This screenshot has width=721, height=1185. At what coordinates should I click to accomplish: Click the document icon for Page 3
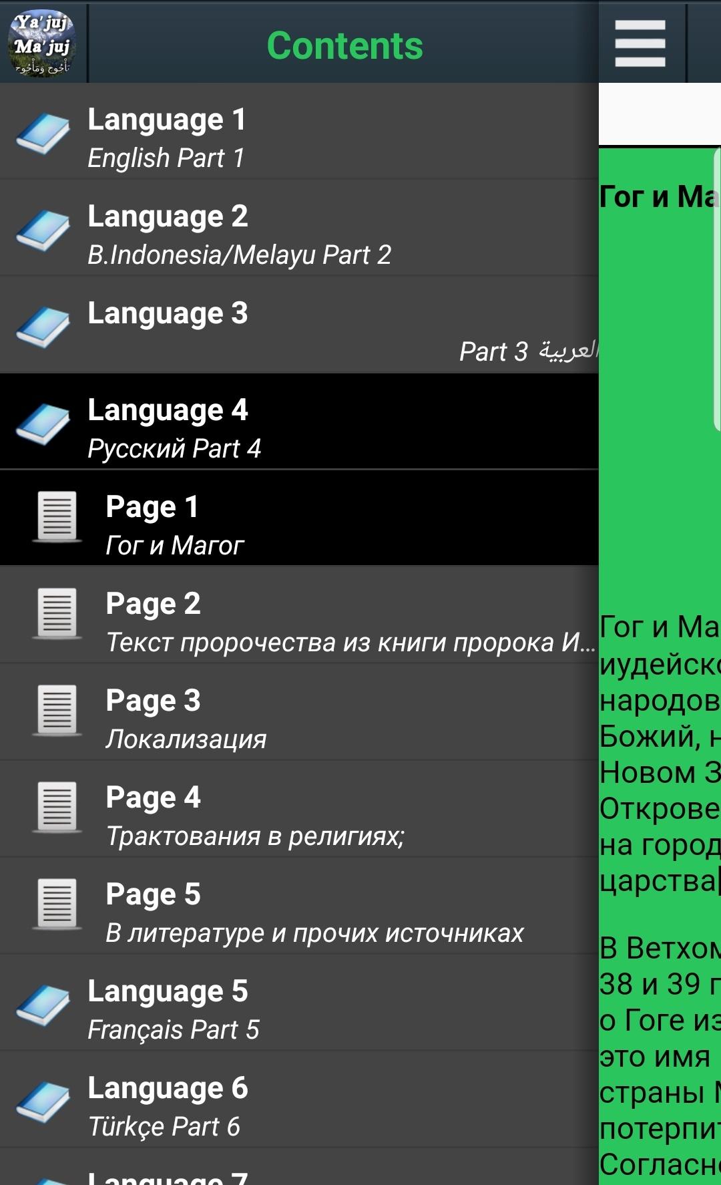coord(57,710)
